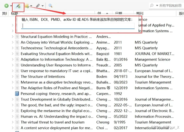184x132 pixels.
Task: Expand The Structure of Intentions row
Action: (x=13, y=76)
